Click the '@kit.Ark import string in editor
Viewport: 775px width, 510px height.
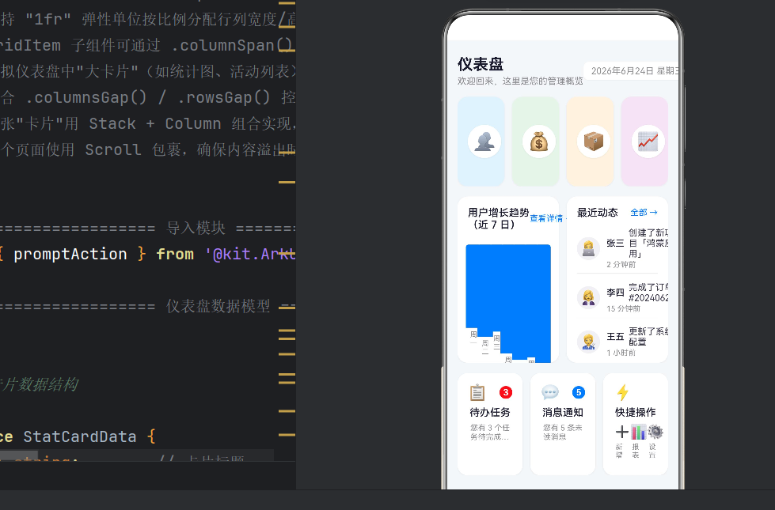(251, 254)
